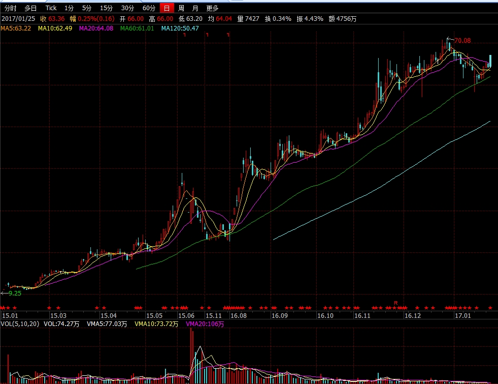This screenshot has height=384, width=498.
Task: Switch to 月 monthly chart
Action: 195,8
